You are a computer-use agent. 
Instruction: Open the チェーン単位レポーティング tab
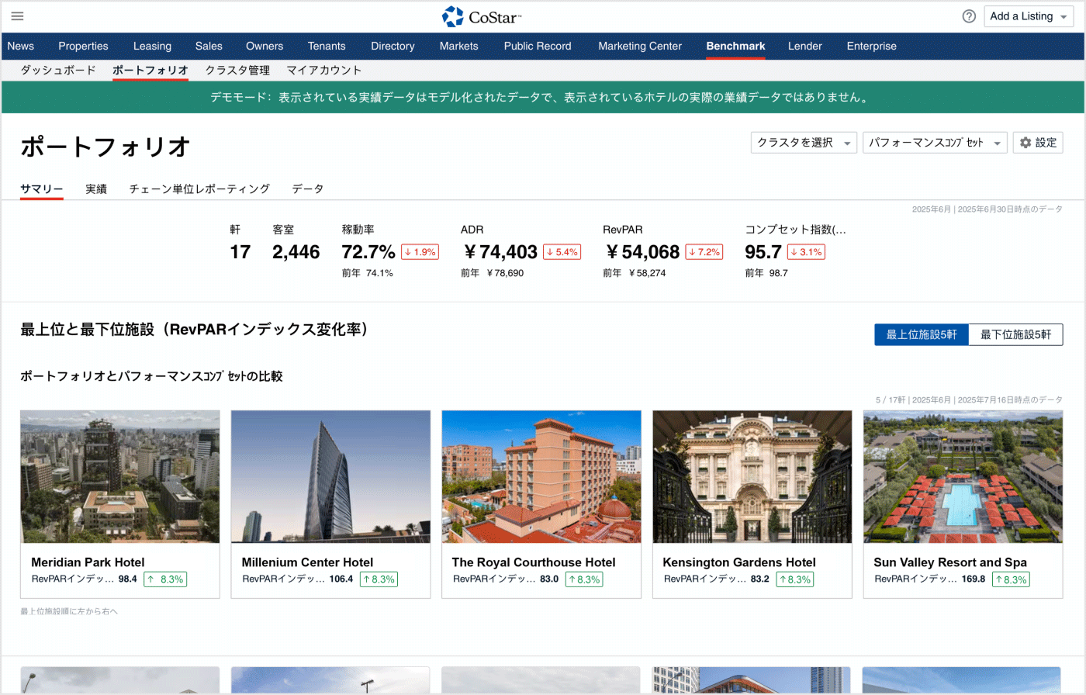click(x=199, y=188)
